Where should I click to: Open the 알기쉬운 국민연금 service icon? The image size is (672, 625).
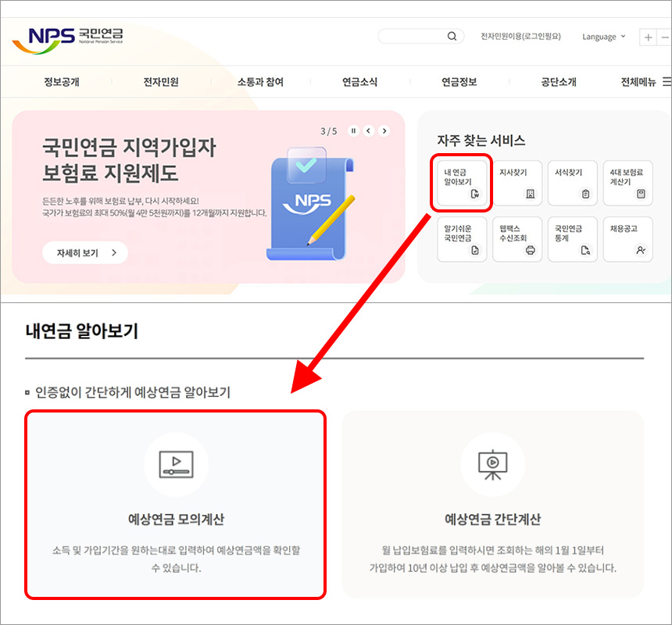pos(461,239)
